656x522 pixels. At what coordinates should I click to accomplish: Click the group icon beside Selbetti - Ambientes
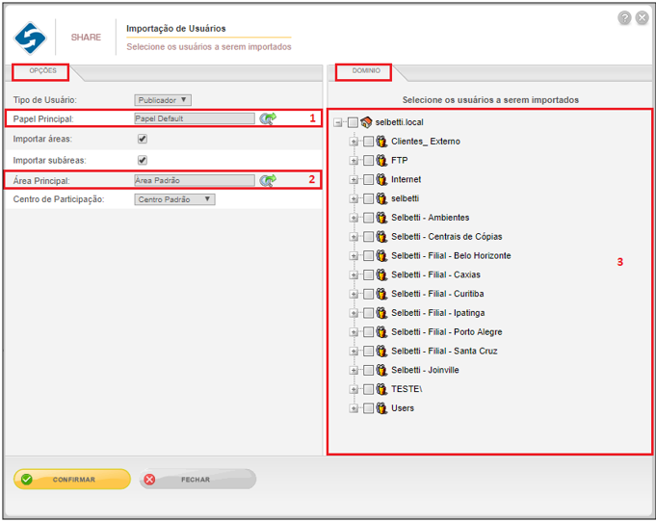pyautogui.click(x=381, y=218)
